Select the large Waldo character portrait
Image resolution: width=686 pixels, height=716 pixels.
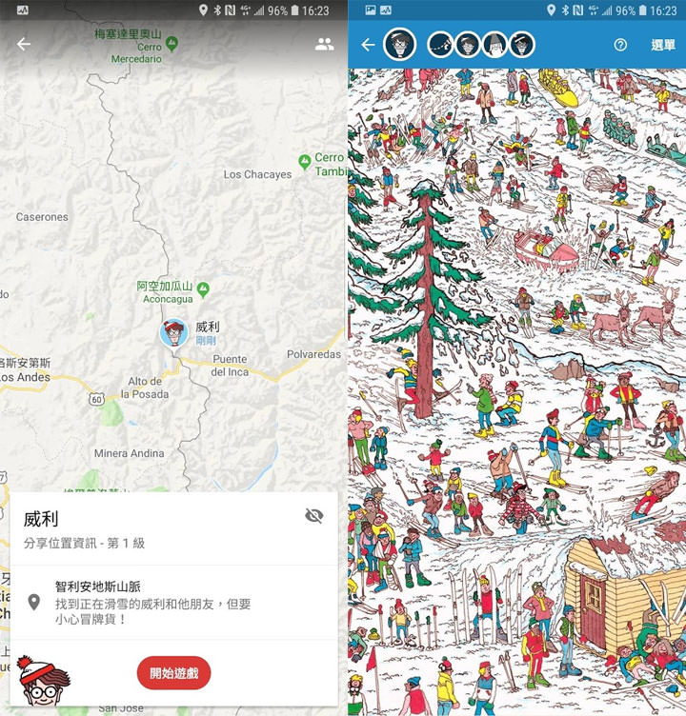[400, 45]
